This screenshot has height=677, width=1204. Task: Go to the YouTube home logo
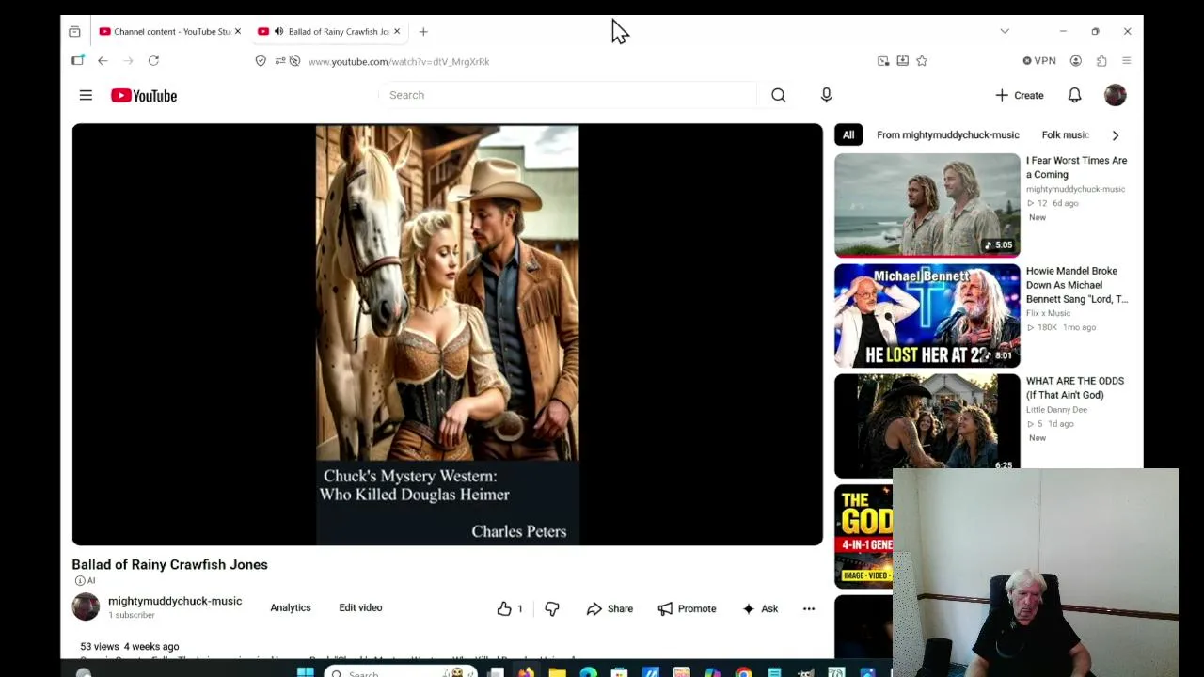click(x=144, y=95)
